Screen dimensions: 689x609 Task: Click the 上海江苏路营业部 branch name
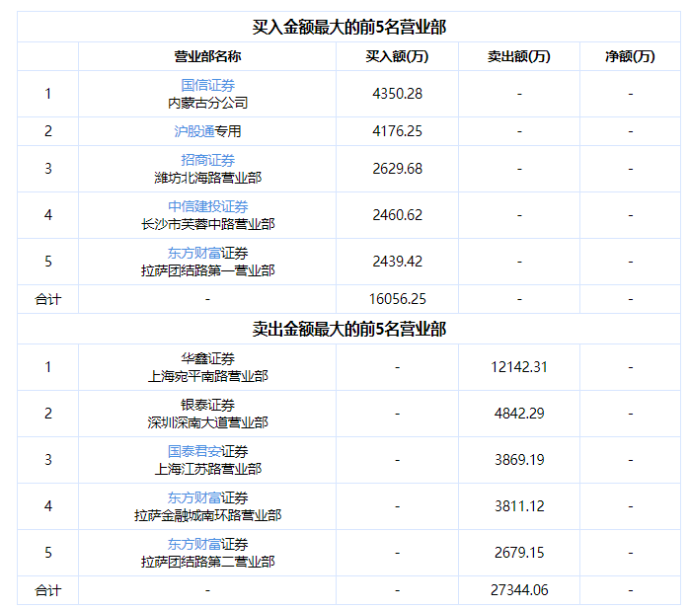pos(208,469)
